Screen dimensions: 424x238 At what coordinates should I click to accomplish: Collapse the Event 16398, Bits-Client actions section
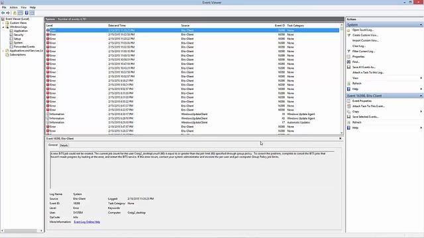pyautogui.click(x=421, y=96)
